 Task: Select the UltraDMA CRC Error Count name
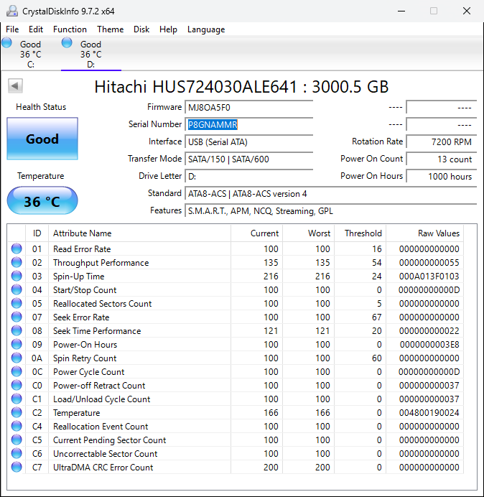coord(103,468)
